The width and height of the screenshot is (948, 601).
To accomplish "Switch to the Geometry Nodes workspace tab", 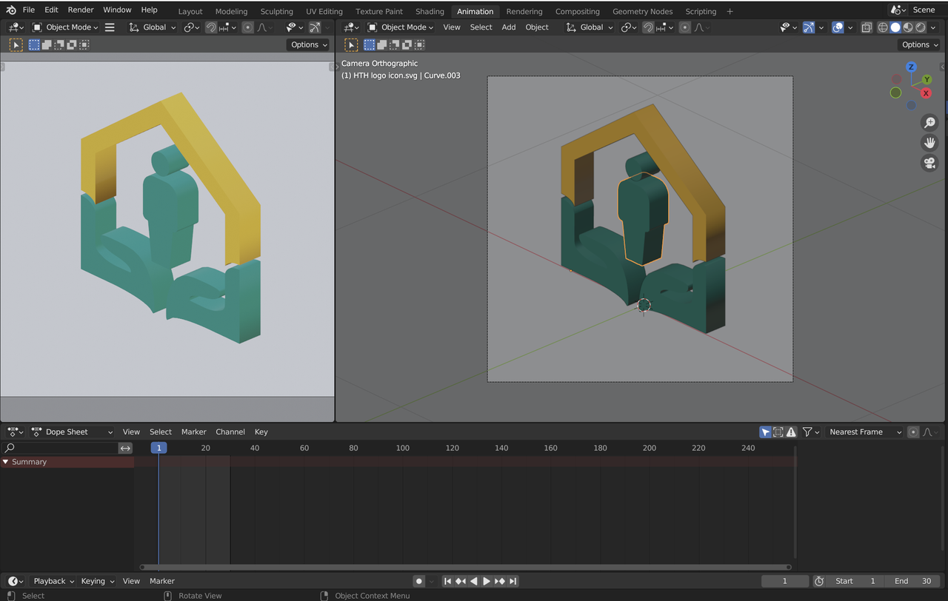I will pos(644,11).
